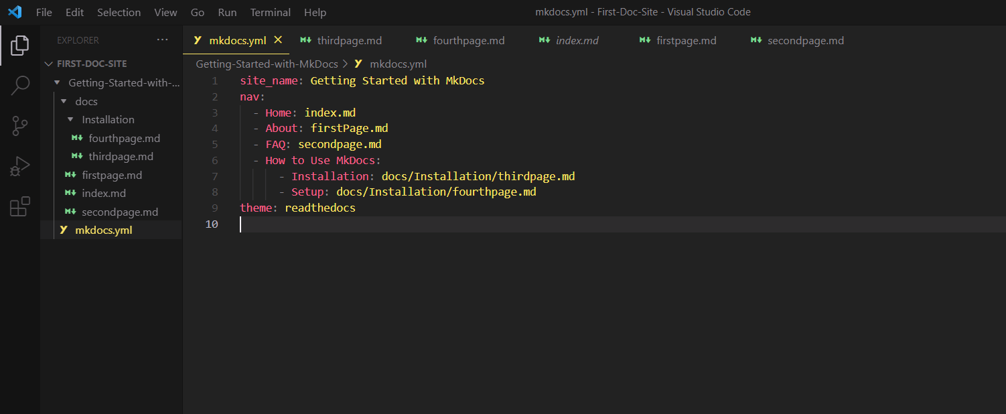Click markdown icon on thirdpage.md tab
Screen dimensions: 1006x414
tap(305, 40)
